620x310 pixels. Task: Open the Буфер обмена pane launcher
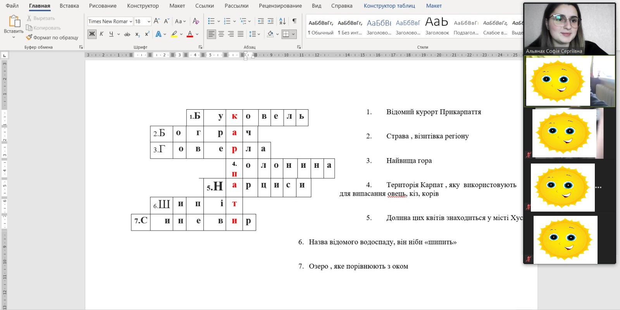click(81, 47)
